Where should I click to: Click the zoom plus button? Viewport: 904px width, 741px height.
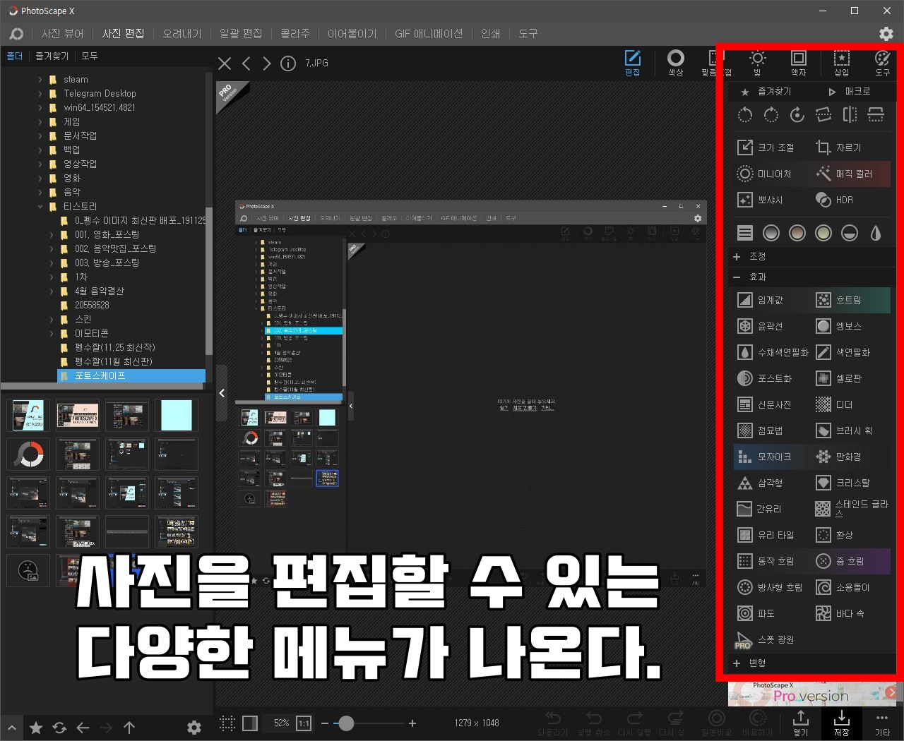[412, 723]
